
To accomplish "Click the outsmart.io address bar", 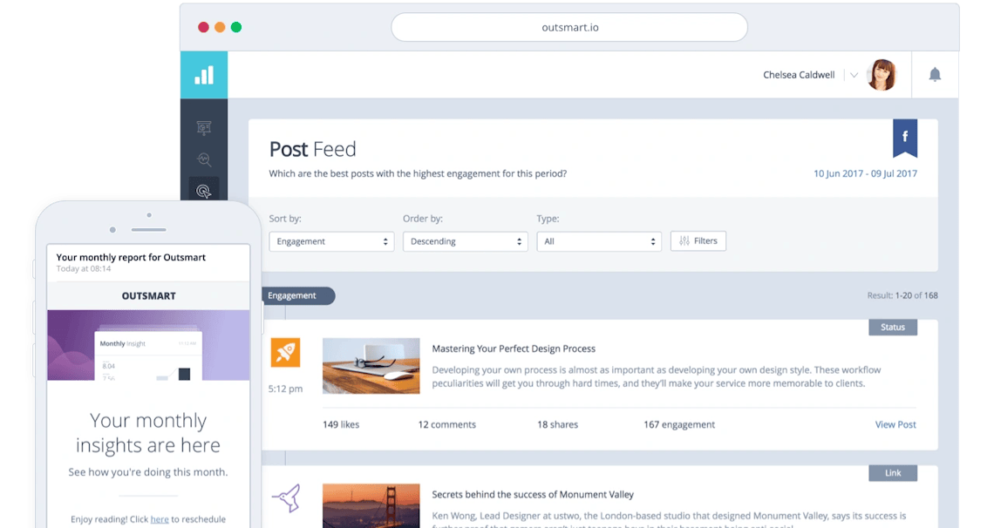I will tap(568, 27).
